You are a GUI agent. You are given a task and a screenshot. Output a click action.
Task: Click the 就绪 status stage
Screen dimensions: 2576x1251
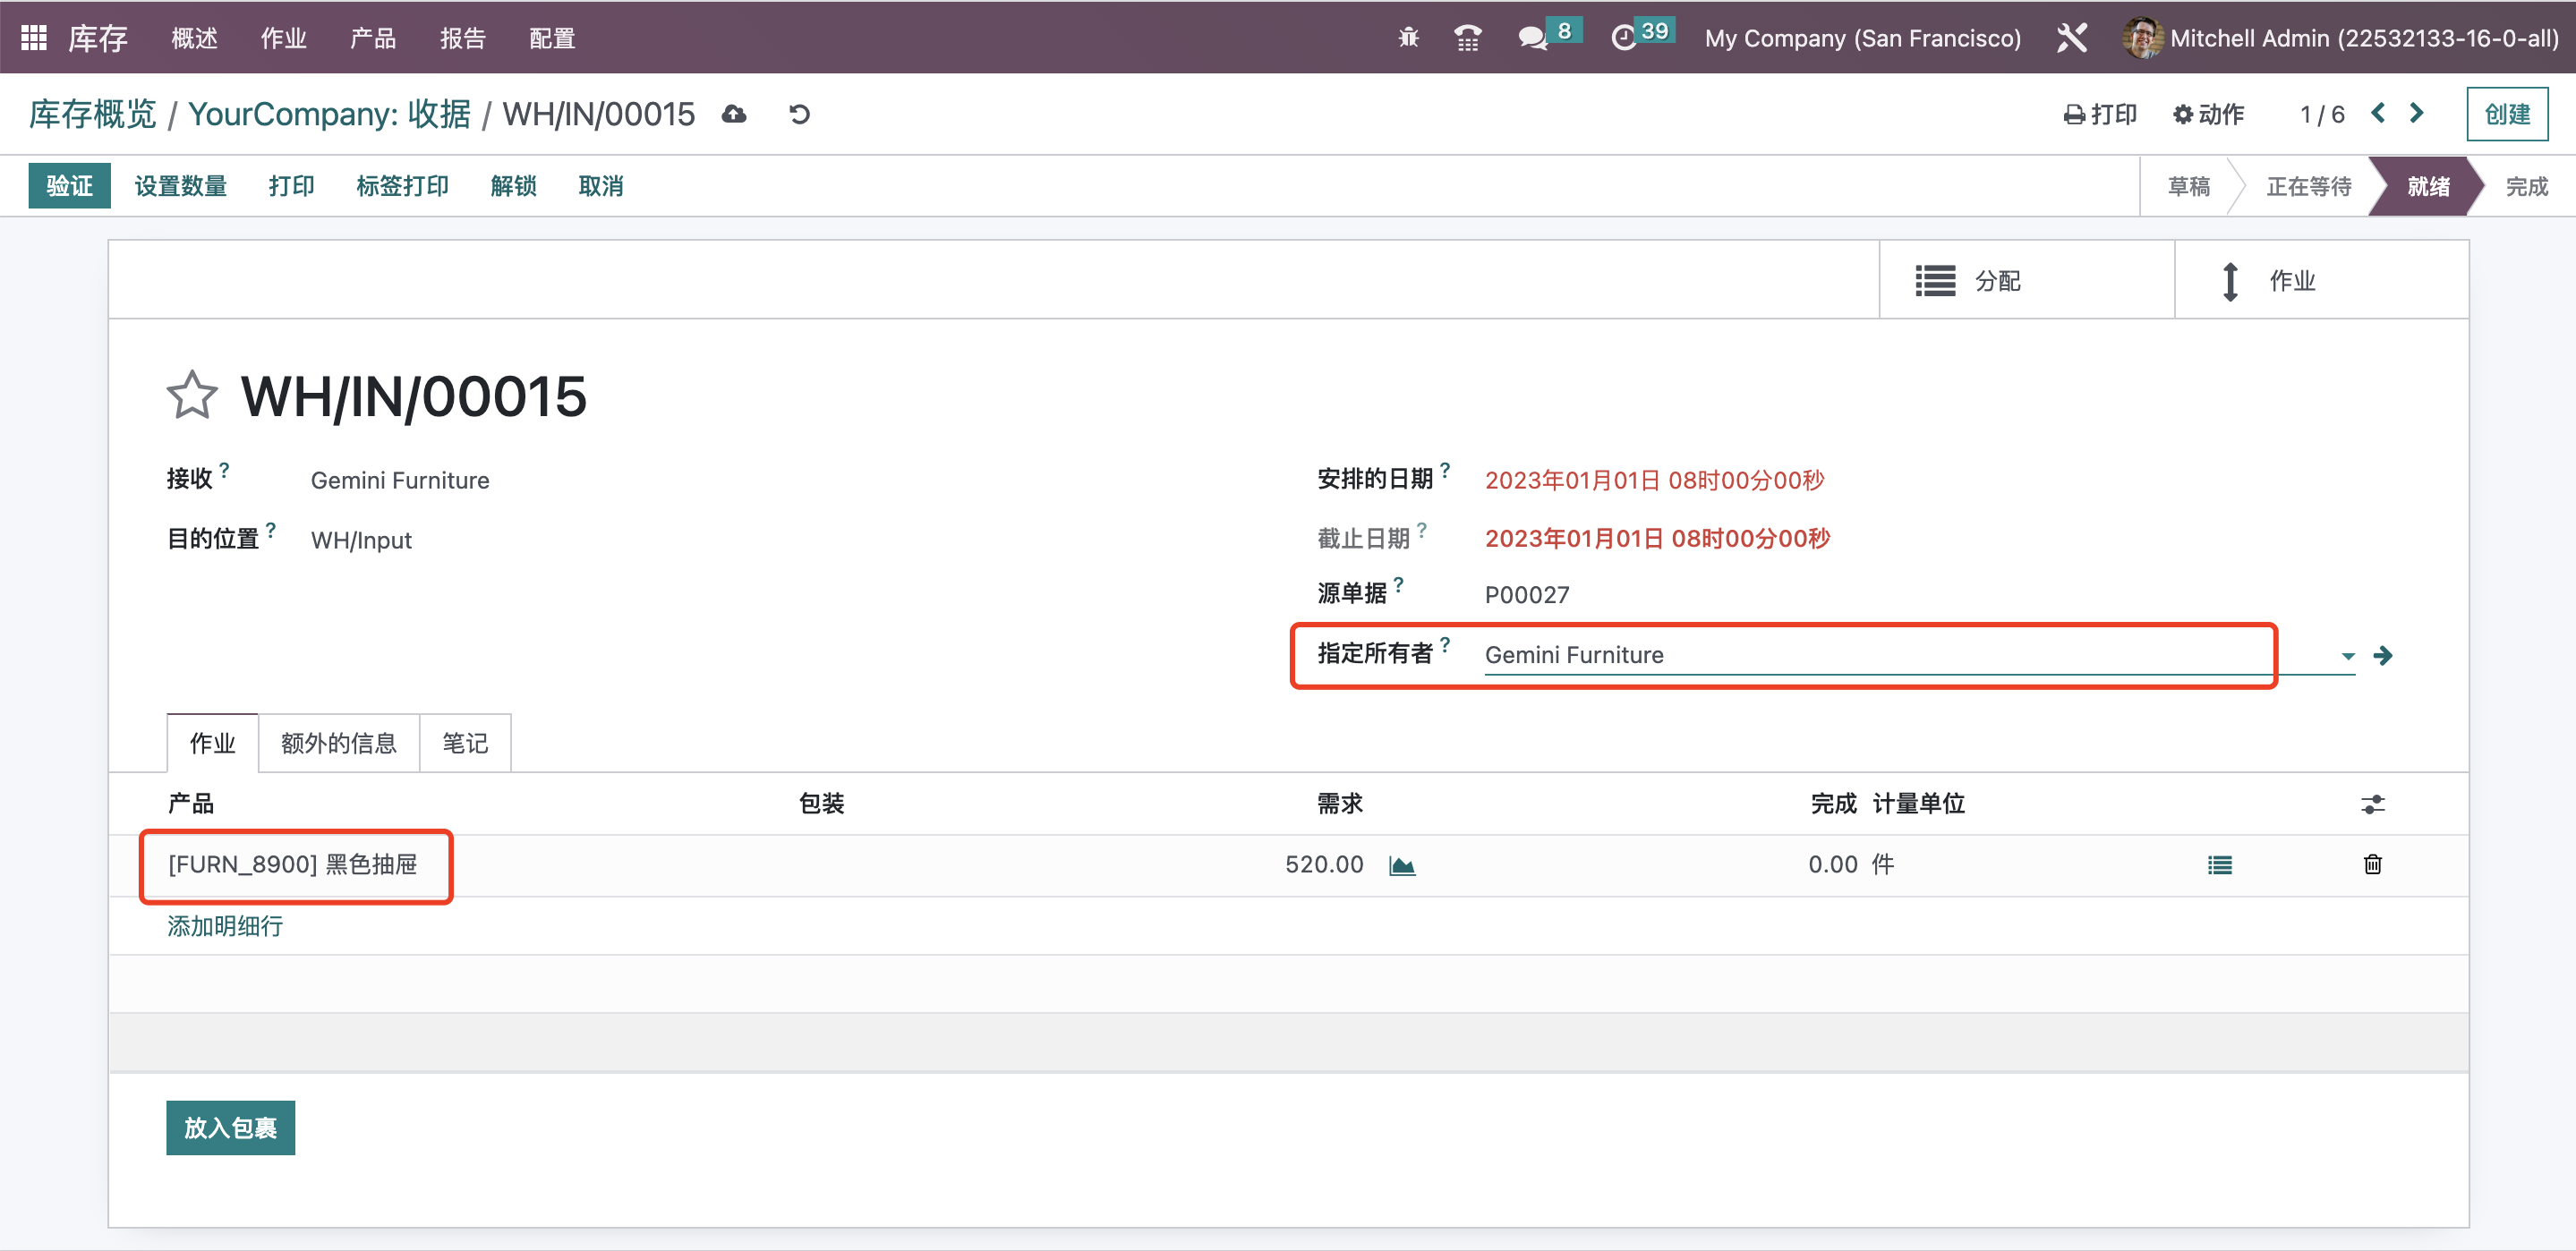pos(2428,186)
